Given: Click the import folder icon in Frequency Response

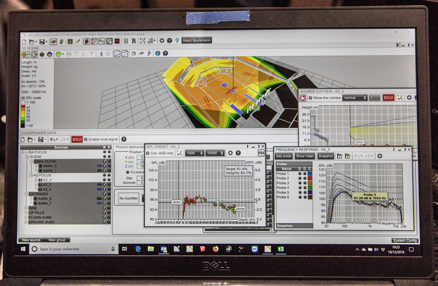Looking at the screenshot, I should click(x=340, y=156).
